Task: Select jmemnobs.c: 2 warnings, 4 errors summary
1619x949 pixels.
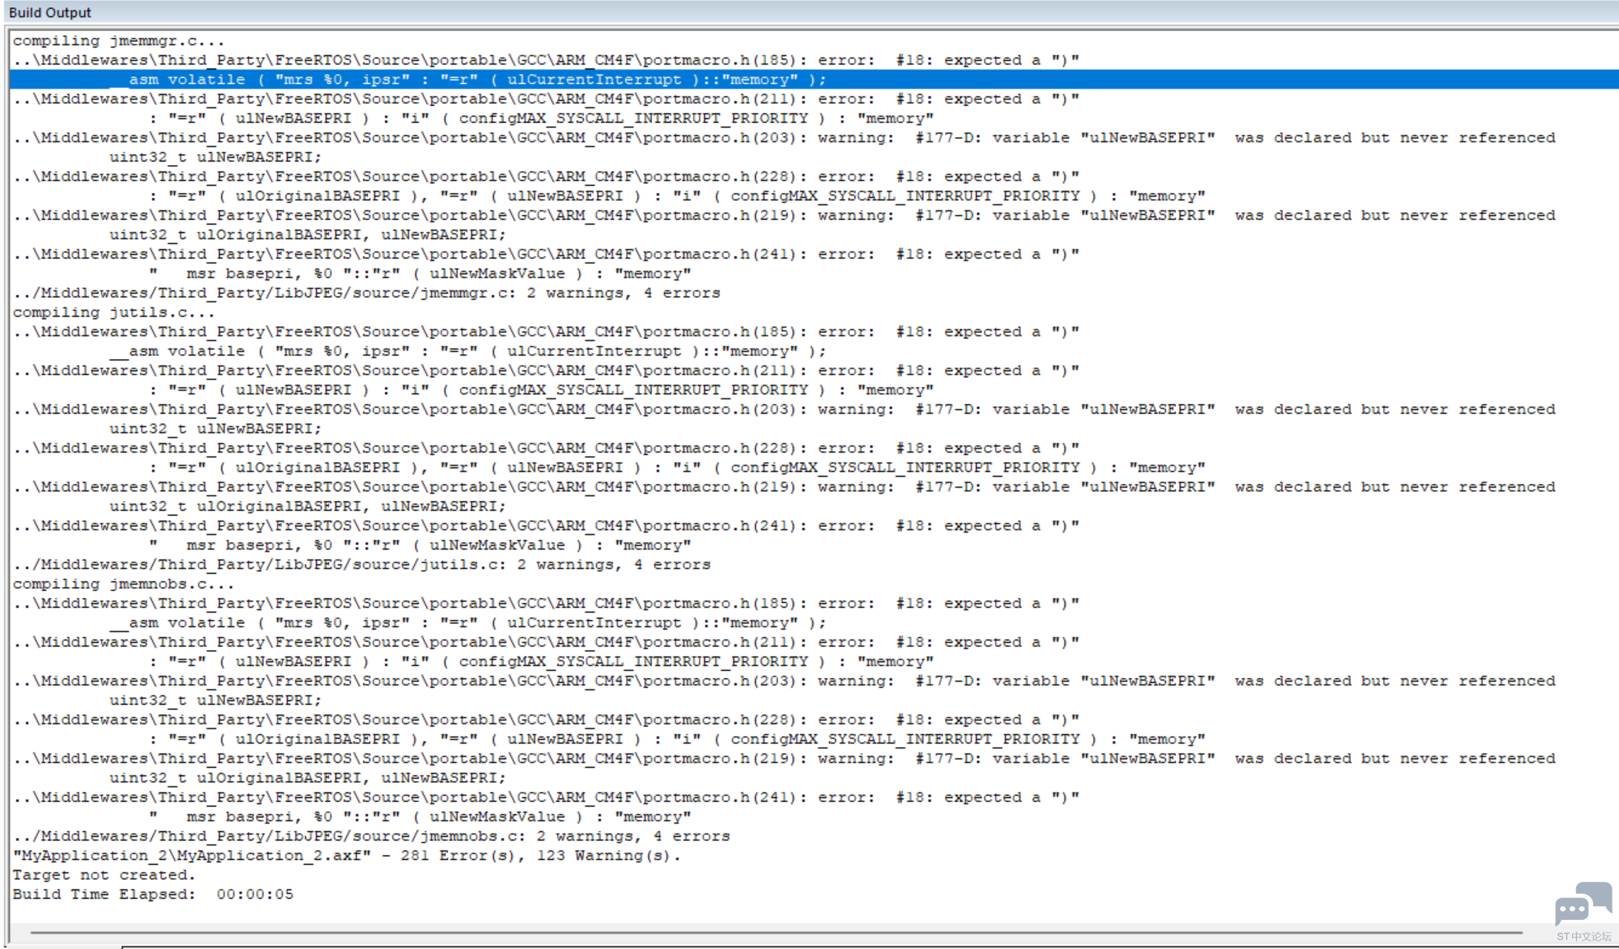Action: [371, 836]
